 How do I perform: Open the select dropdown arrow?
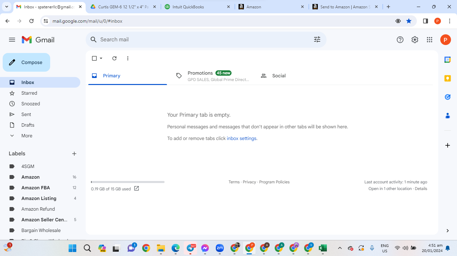pyautogui.click(x=101, y=58)
